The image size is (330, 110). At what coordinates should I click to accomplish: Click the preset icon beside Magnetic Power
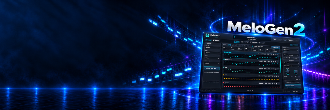pyautogui.click(x=234, y=37)
